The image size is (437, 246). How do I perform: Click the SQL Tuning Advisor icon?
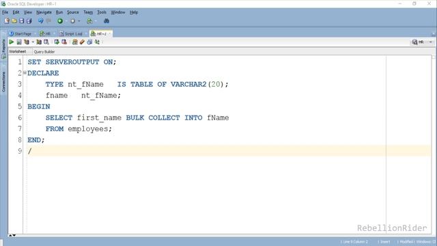click(x=46, y=42)
